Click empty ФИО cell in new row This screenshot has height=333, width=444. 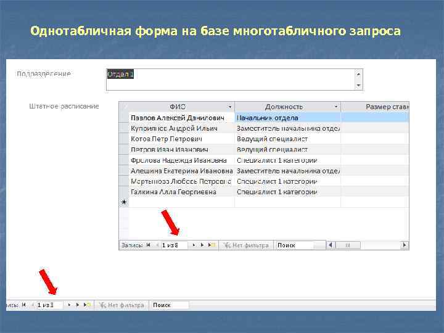pos(181,202)
